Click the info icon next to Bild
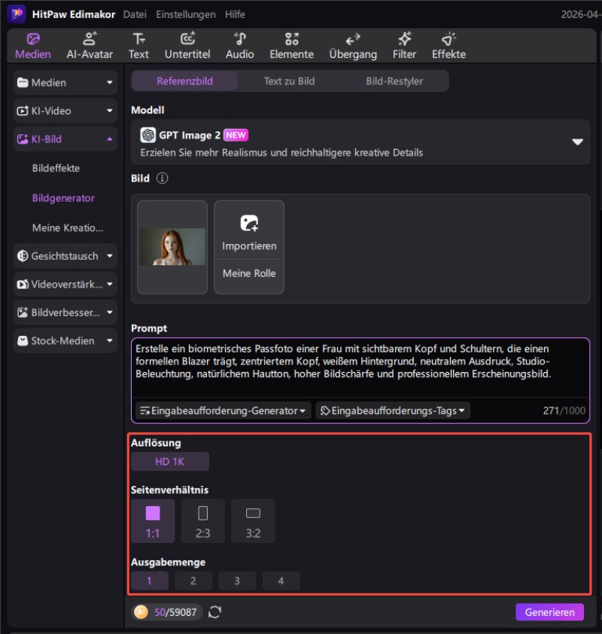602x634 pixels. [x=162, y=178]
